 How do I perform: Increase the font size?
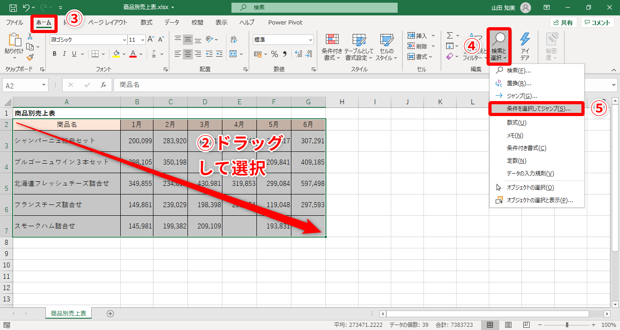coord(151,39)
